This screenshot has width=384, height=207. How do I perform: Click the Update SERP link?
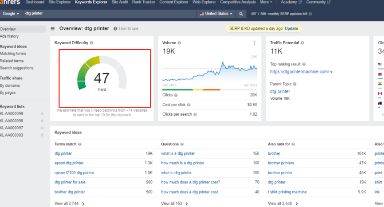(x=292, y=29)
